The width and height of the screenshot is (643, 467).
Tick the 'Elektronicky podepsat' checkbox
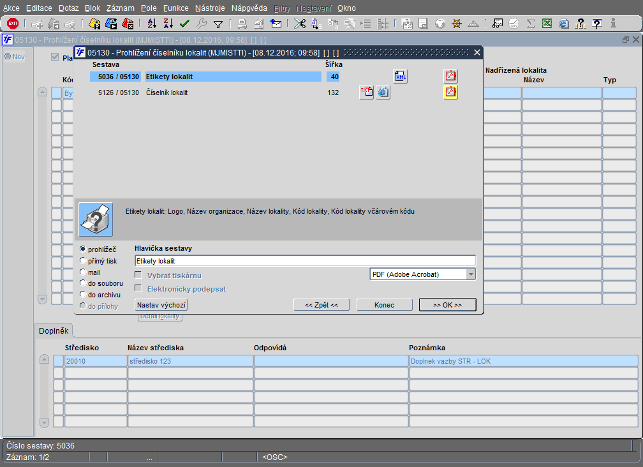(138, 288)
